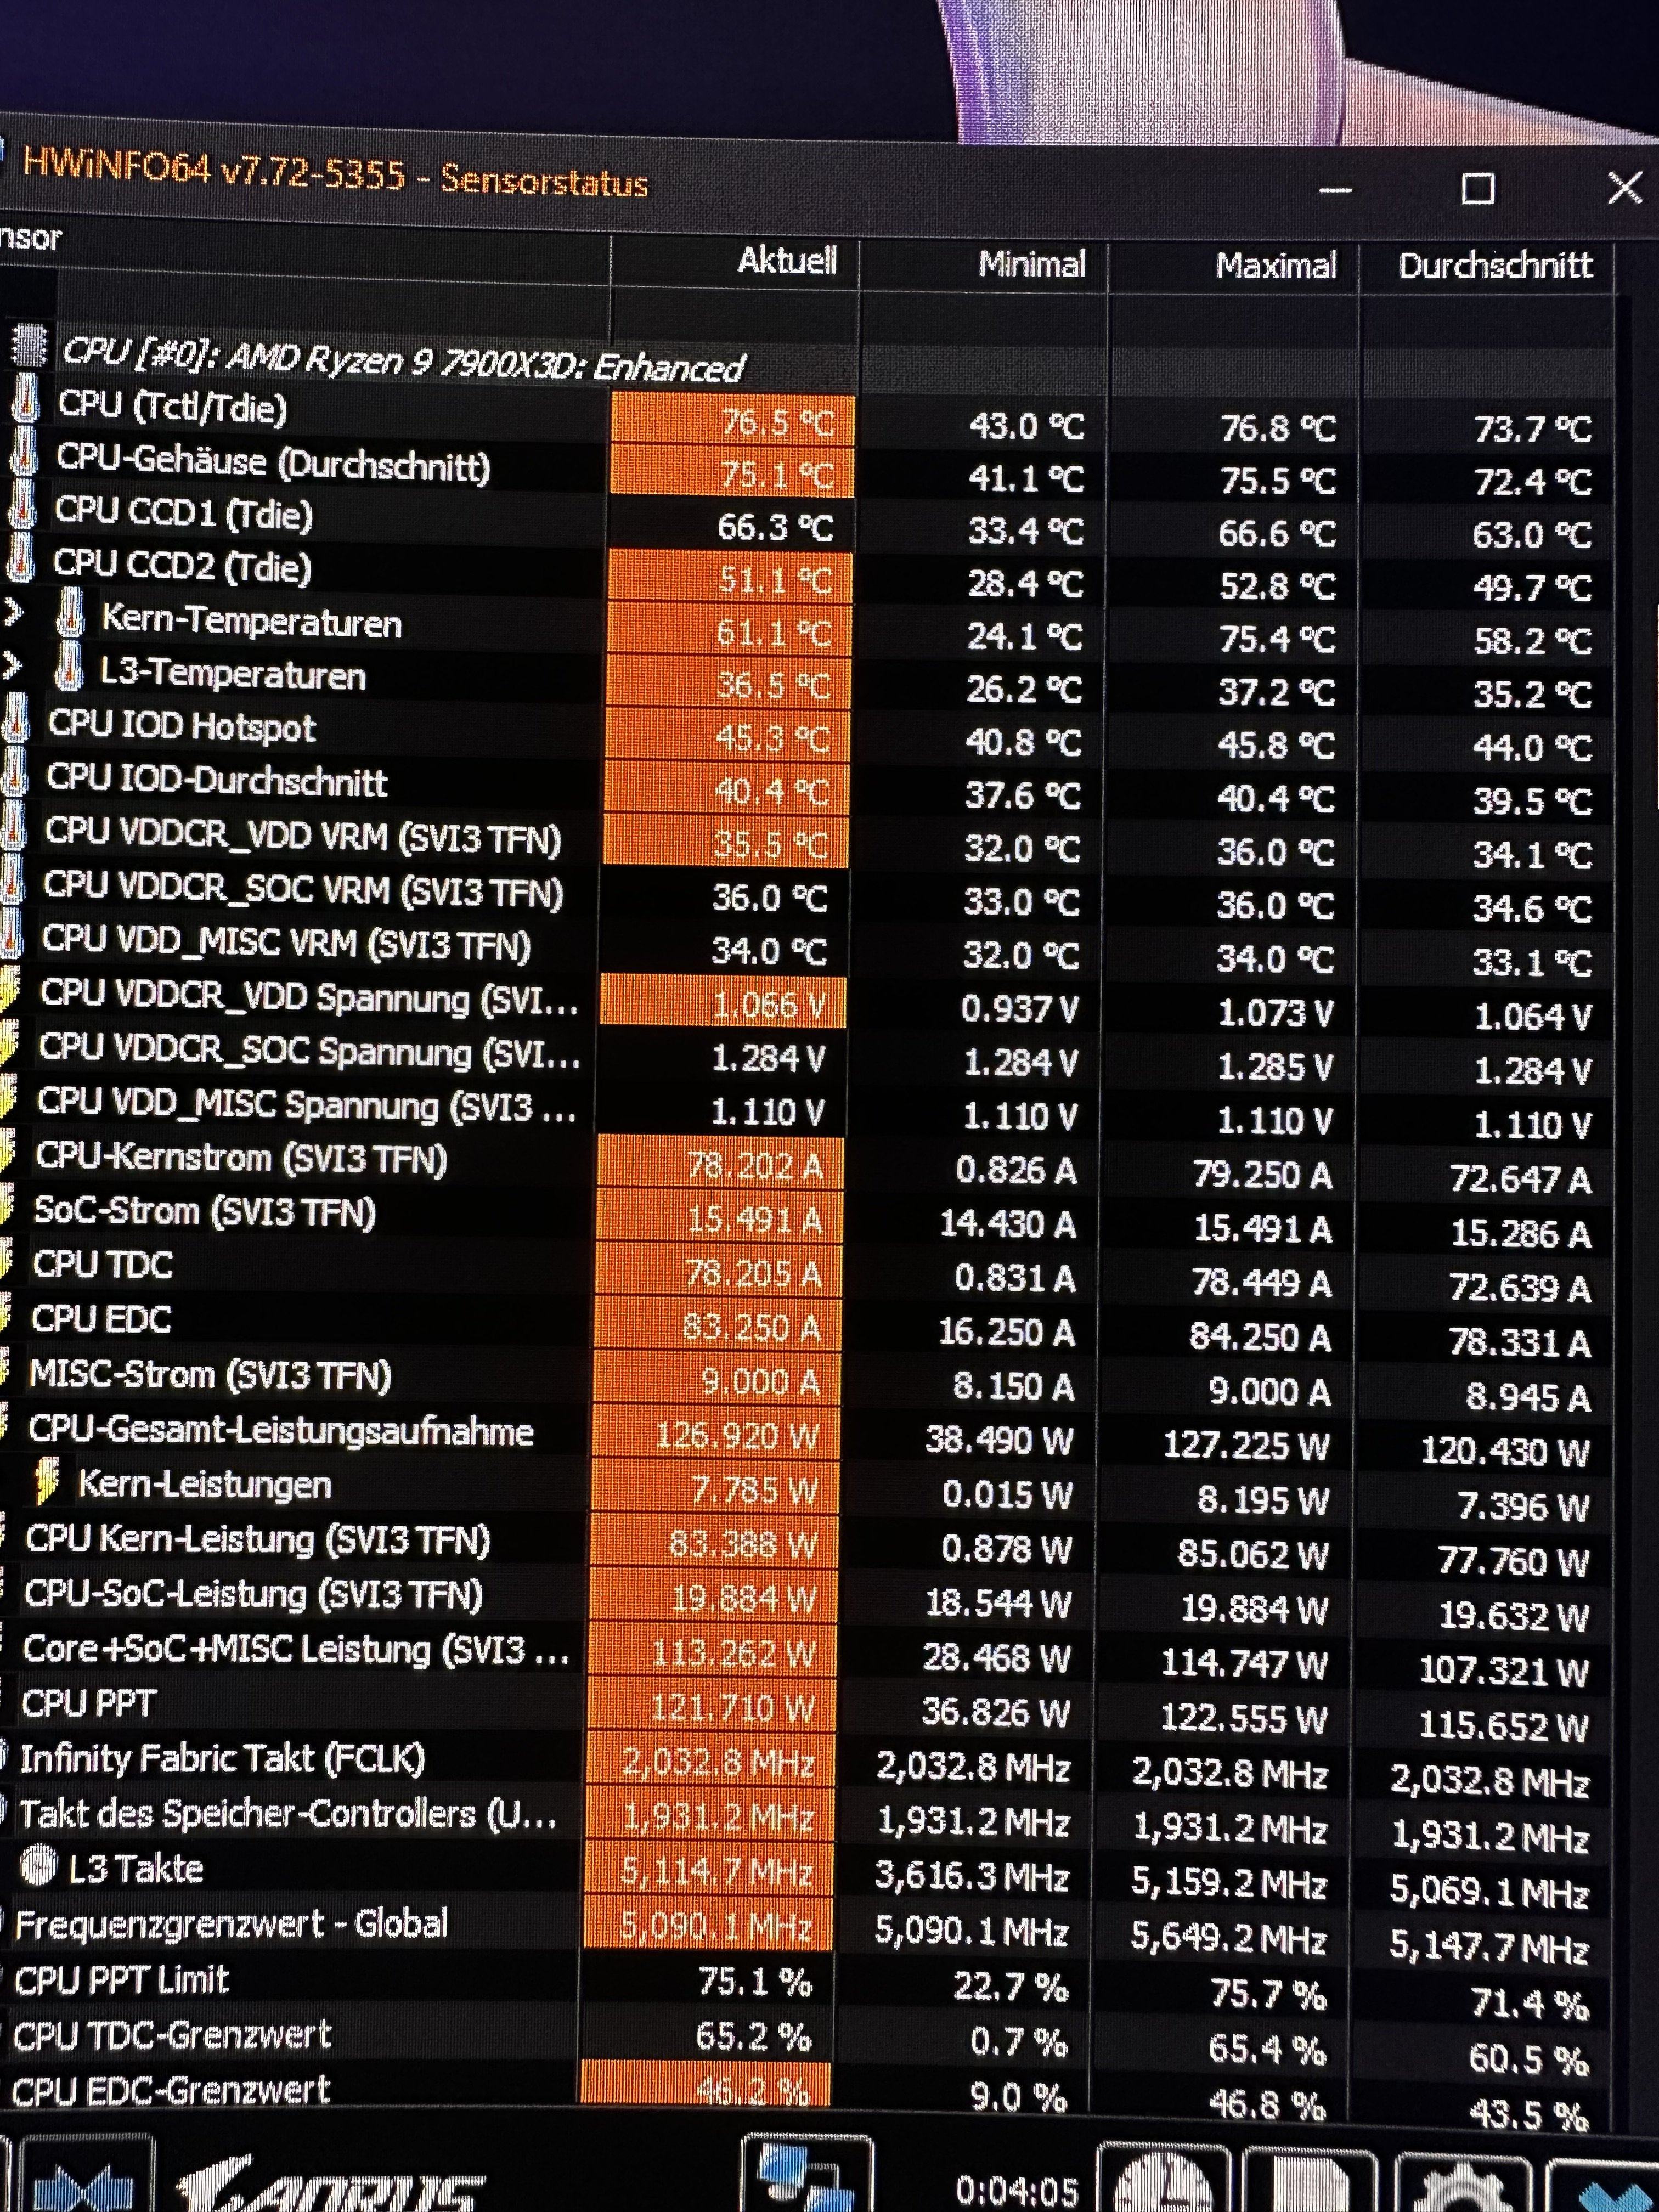Select the CPU PPT row
Screen dimensions: 1659x2212
88,1703
